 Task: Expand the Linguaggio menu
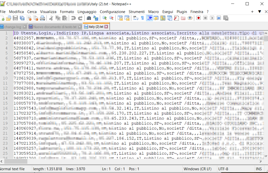[87, 12]
